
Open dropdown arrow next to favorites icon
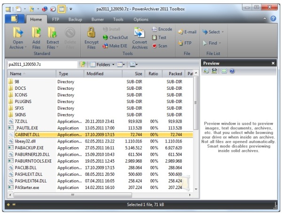point(38,9)
